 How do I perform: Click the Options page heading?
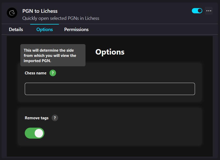[x=110, y=52]
